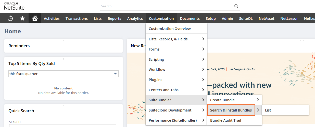This screenshot has width=315, height=127.
Task: Open the NetAsset menu
Action: tap(267, 18)
